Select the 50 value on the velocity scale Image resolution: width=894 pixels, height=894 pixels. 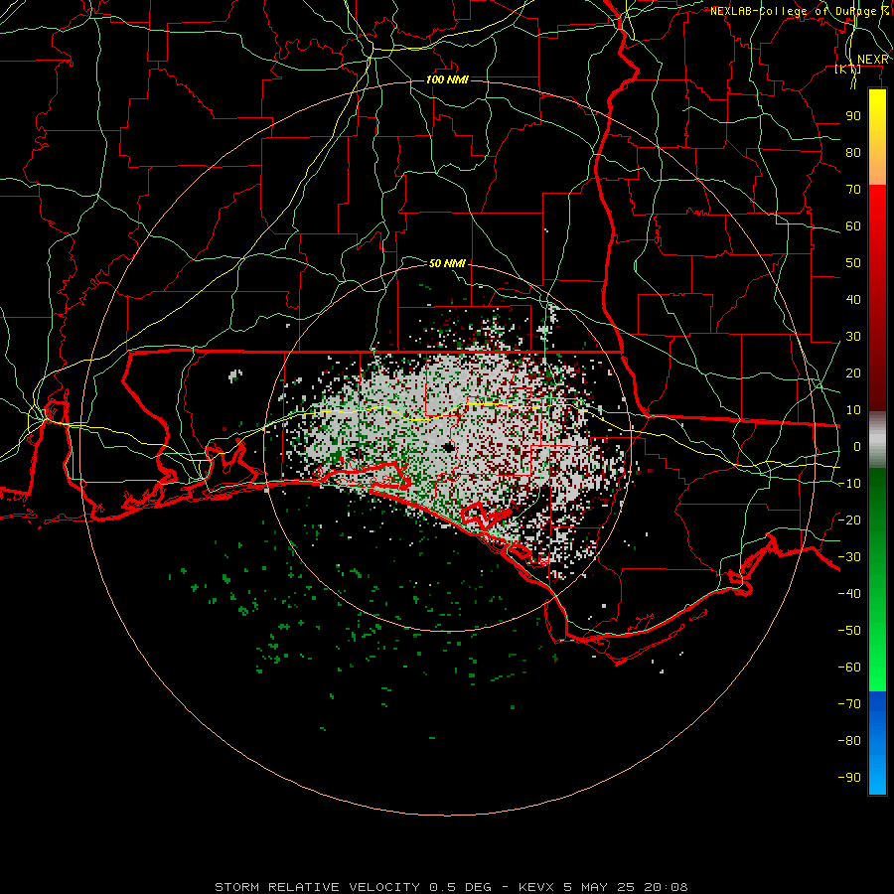tap(853, 263)
